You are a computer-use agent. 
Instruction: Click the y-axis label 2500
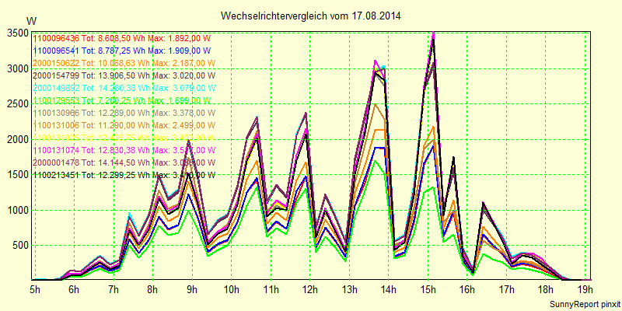pos(18,104)
